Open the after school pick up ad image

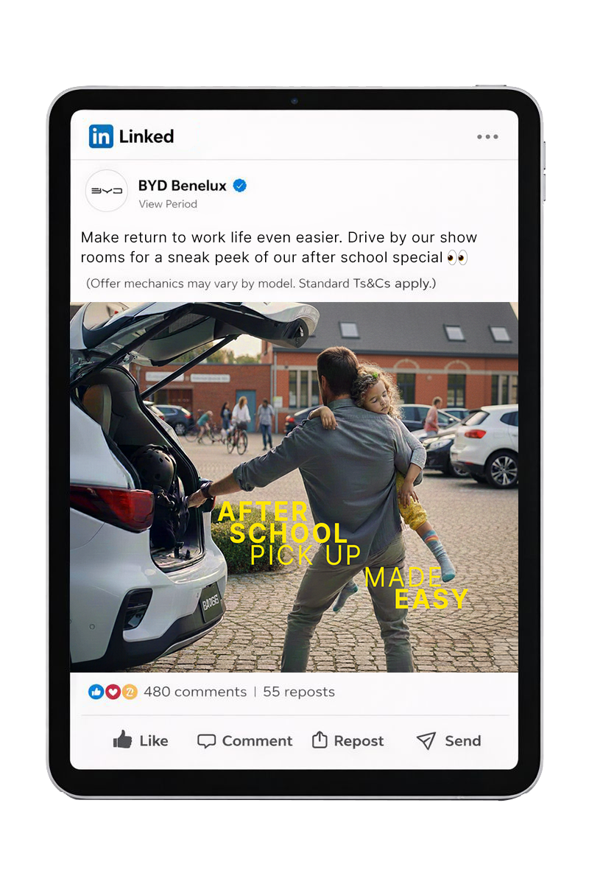pos(294,487)
